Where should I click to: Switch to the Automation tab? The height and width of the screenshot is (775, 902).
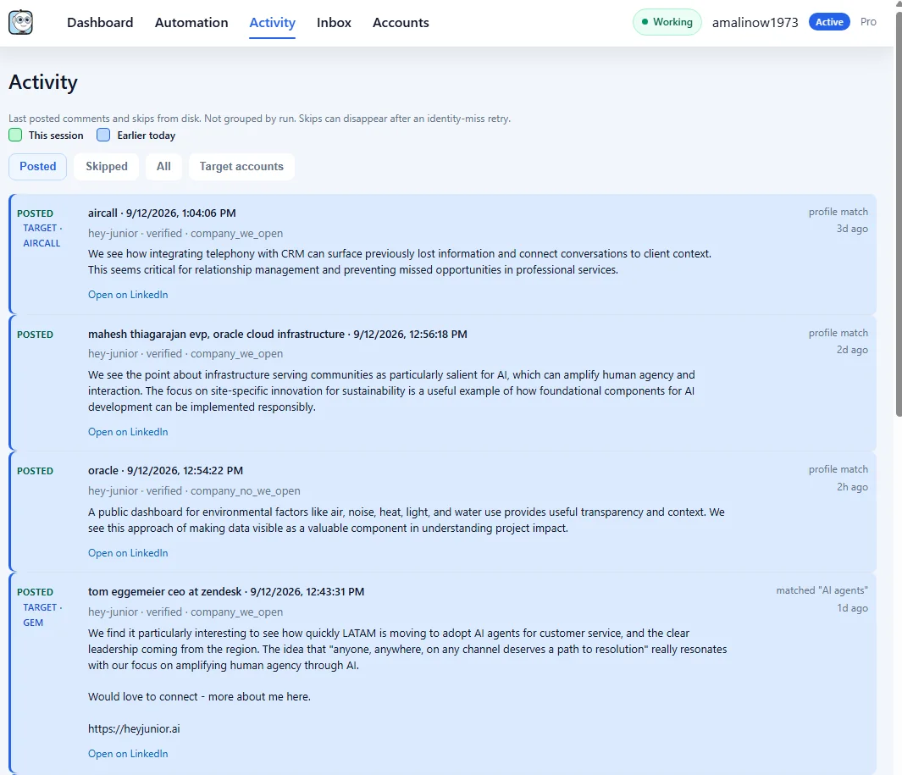(x=191, y=22)
